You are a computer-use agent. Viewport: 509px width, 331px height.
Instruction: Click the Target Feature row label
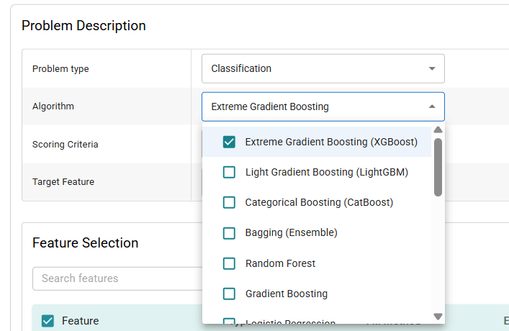tap(63, 182)
